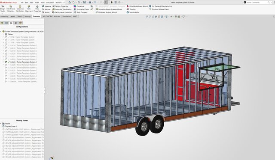Launch Hole Alignment check
This screenshot has width=275, height=160.
click(29, 9)
